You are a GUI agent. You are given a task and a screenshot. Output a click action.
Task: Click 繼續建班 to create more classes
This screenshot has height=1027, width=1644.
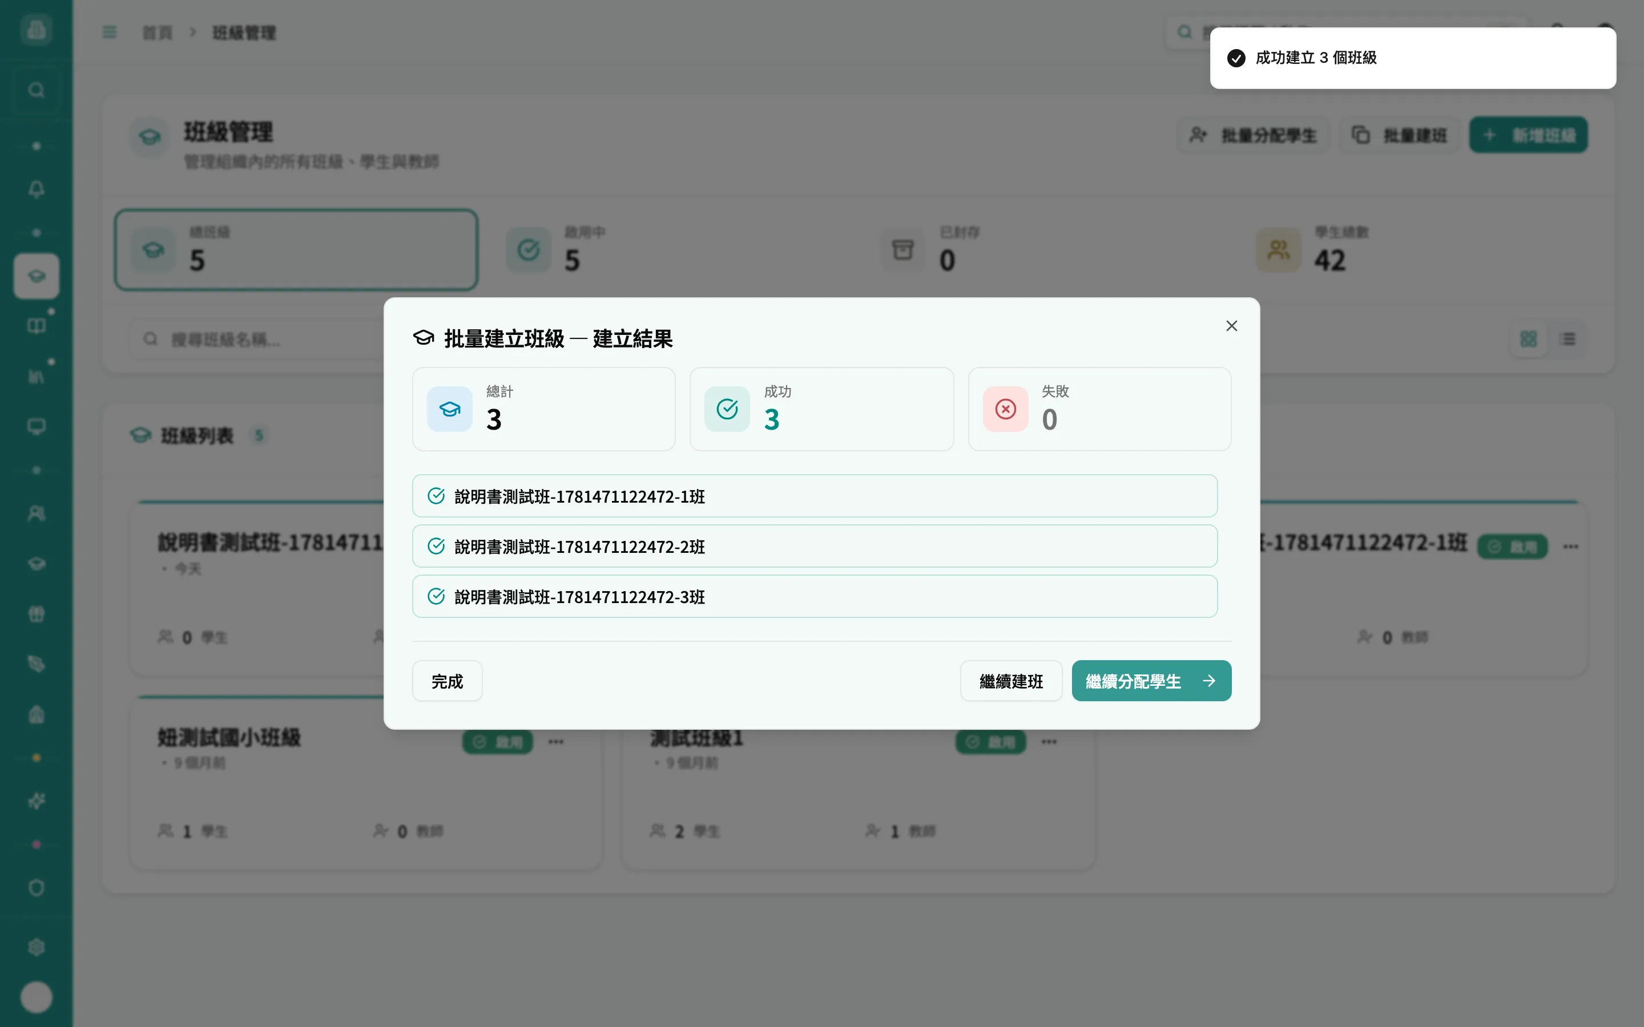point(1011,681)
